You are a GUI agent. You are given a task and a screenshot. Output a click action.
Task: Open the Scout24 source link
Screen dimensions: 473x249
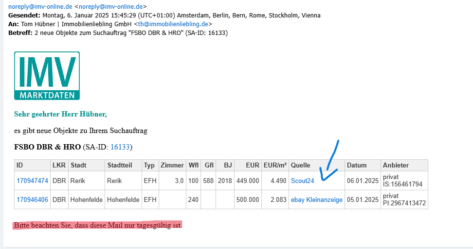(302, 181)
